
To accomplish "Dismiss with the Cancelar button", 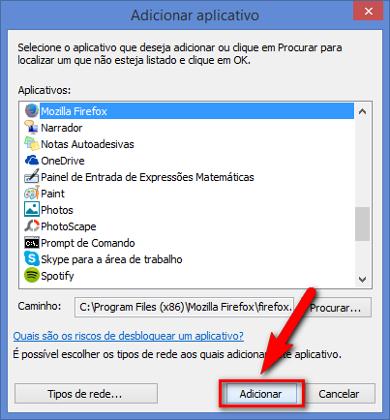I will tap(339, 394).
